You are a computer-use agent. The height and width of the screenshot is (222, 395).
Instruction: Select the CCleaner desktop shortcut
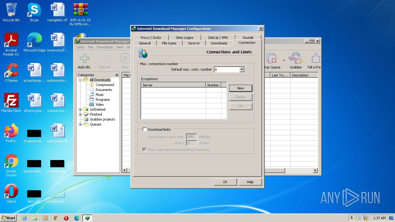tap(11, 73)
